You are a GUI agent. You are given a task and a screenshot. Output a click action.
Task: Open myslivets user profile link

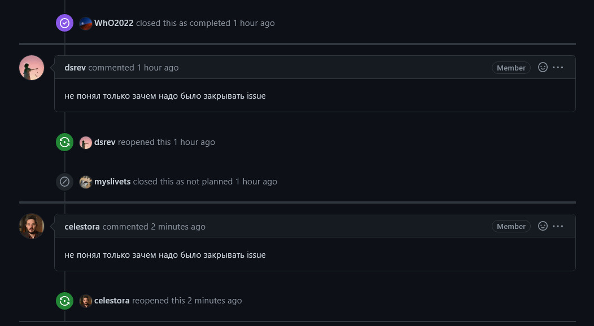(112, 182)
